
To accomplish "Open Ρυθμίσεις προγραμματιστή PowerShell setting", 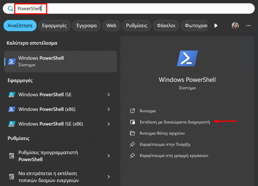I will 60,156.
